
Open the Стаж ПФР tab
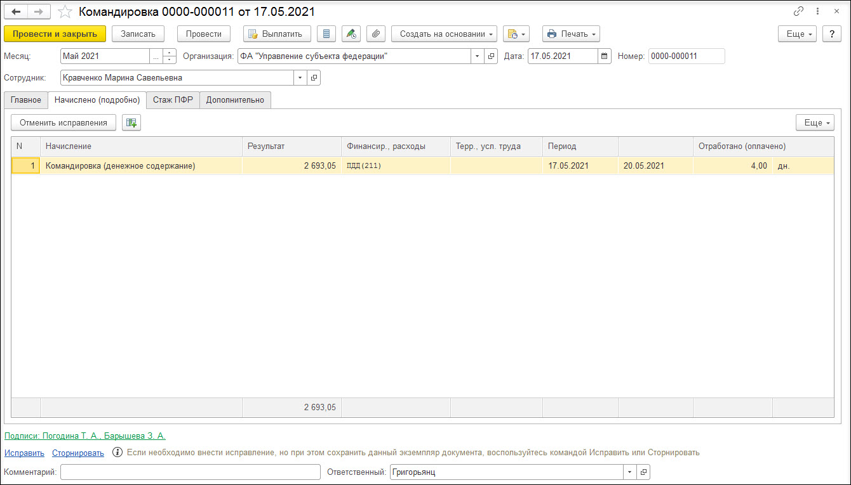tap(173, 100)
